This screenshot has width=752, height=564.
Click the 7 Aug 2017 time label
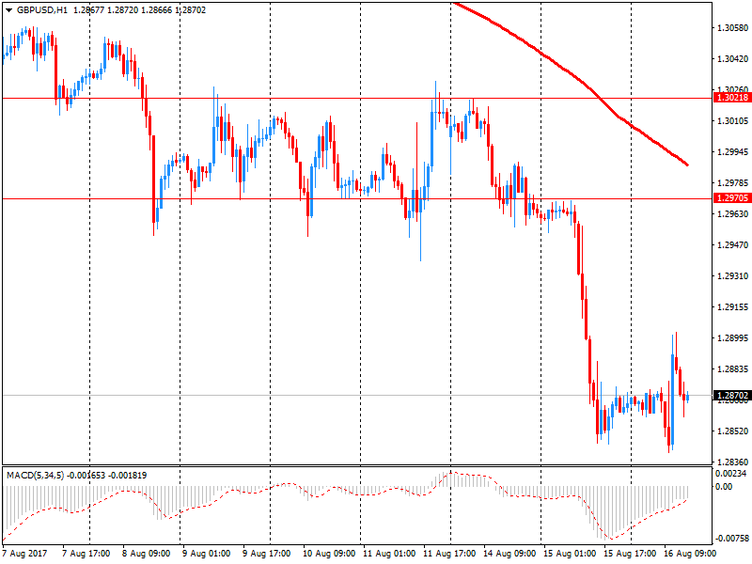pos(25,554)
